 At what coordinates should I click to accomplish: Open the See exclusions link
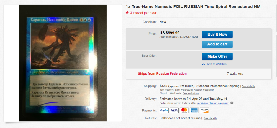[x=191, y=93]
